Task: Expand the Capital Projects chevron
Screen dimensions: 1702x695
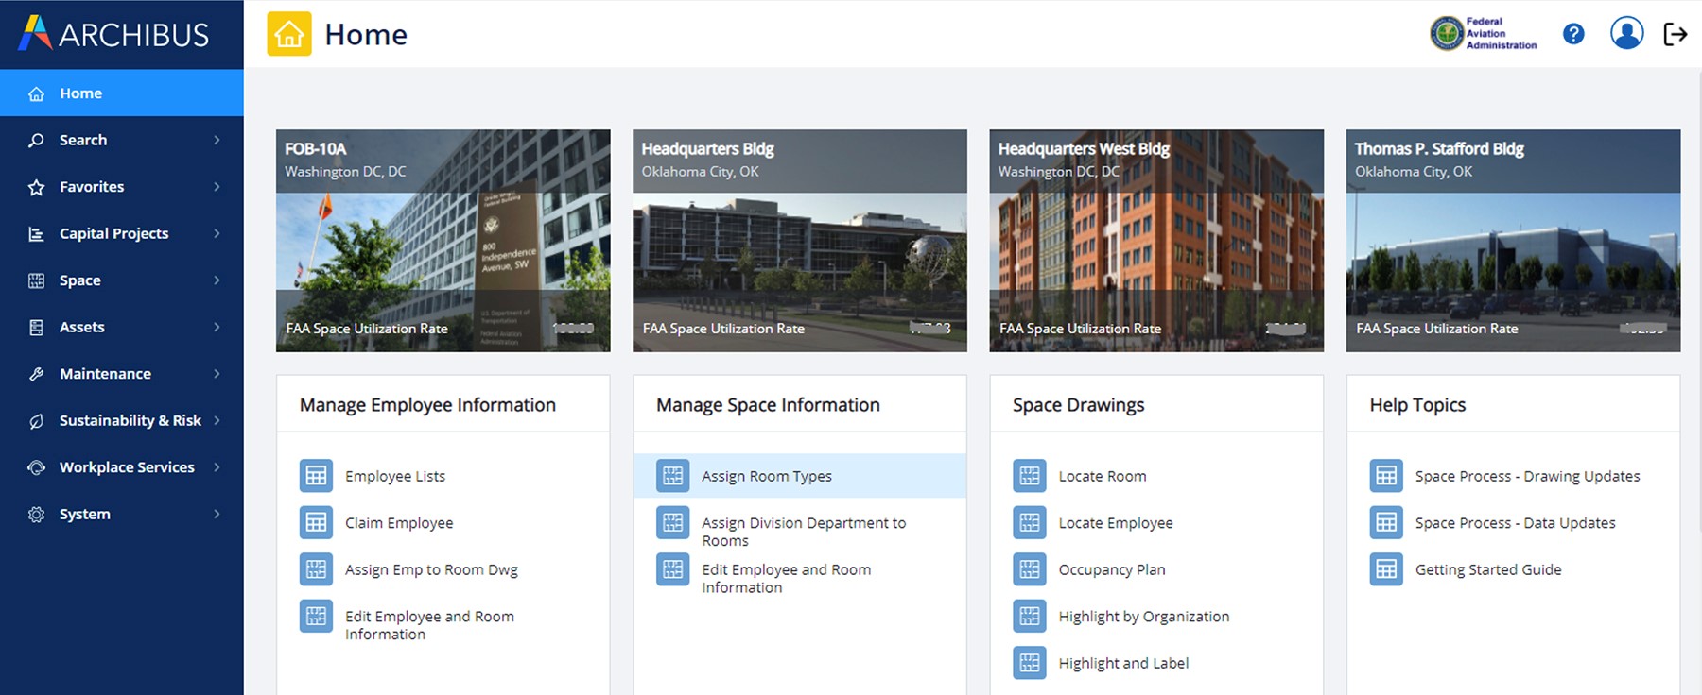Action: pos(217,233)
